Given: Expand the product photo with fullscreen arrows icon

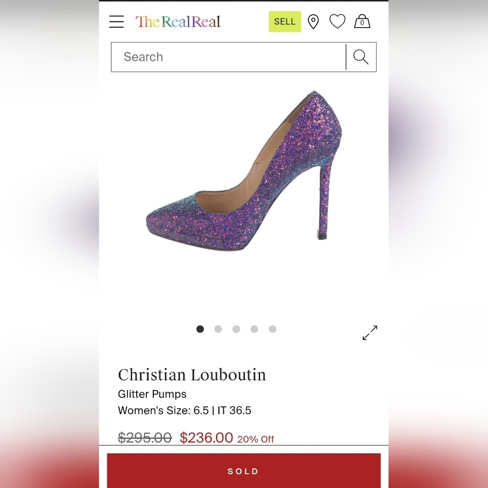Looking at the screenshot, I should coord(370,332).
